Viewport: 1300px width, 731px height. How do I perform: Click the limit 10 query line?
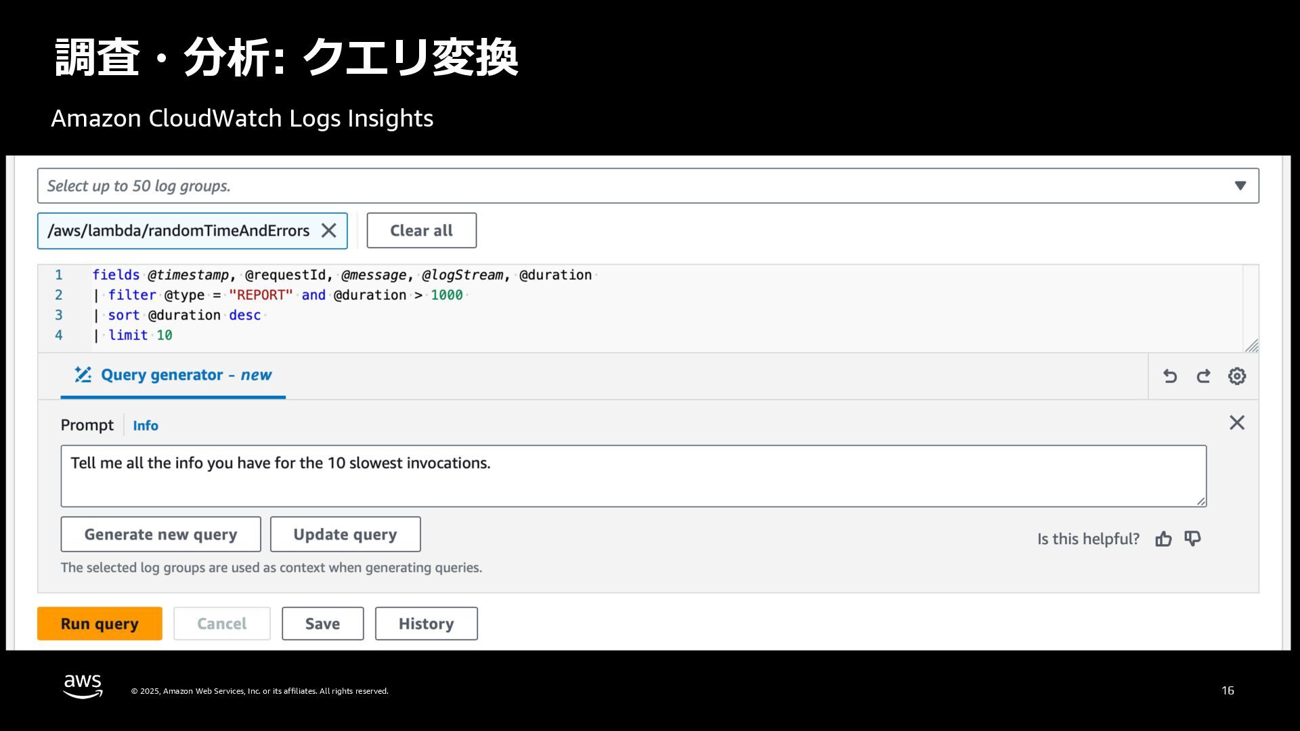(x=133, y=335)
